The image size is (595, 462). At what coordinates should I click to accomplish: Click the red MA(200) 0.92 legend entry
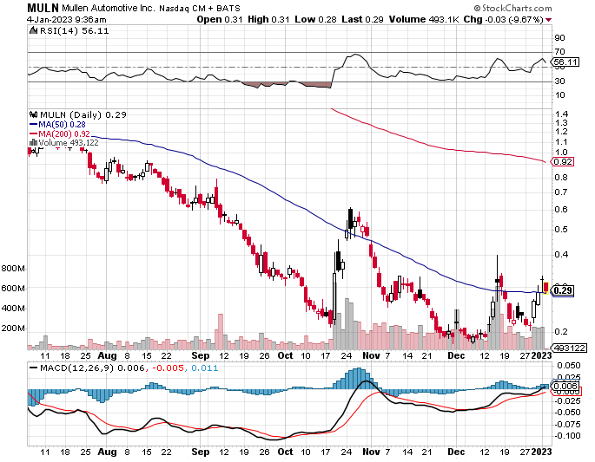pos(60,133)
